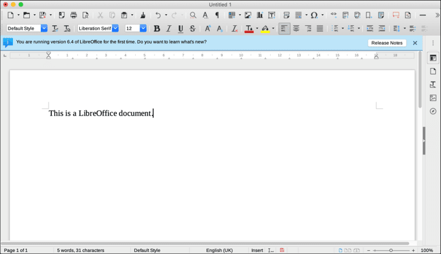Dismiss the version info bar
441x254 pixels.
coord(415,43)
